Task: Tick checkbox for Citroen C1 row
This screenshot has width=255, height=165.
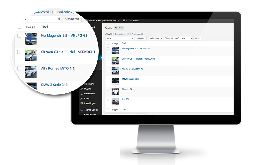Action: tap(108, 89)
